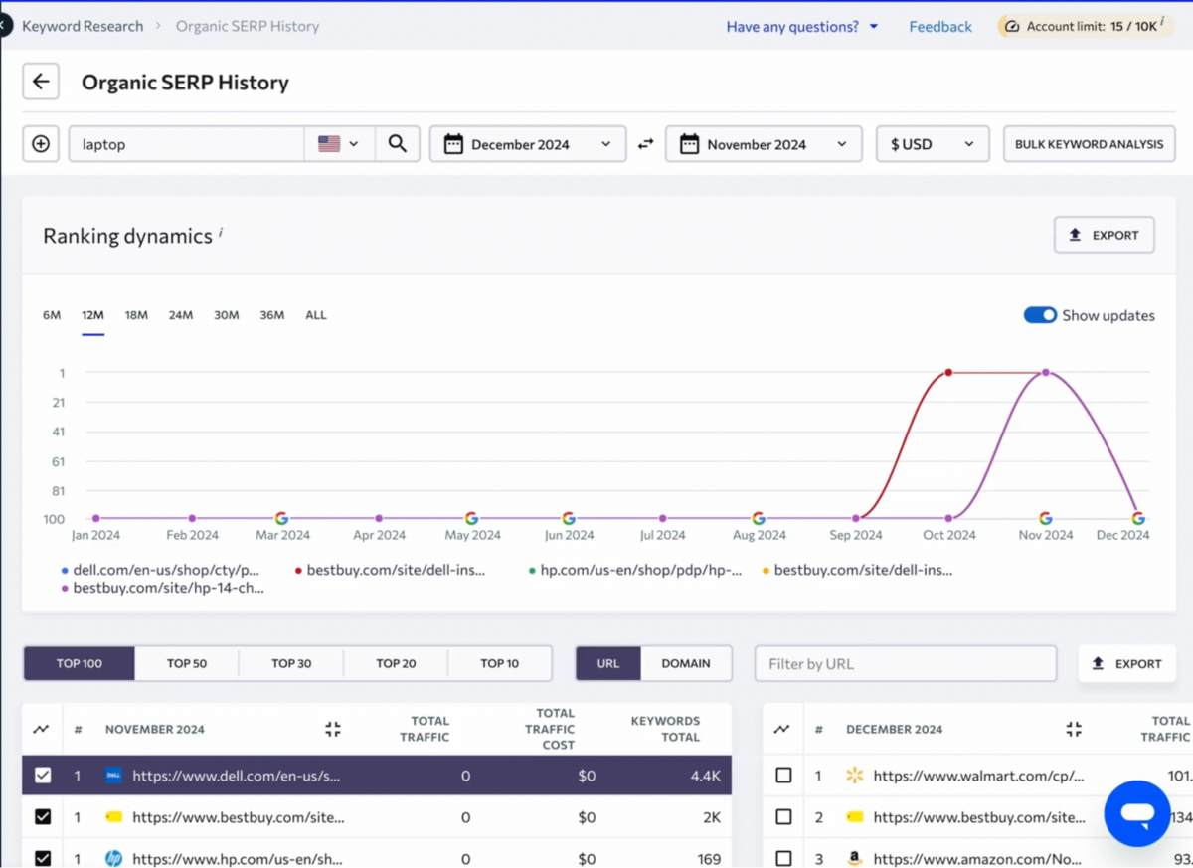Select the 30M time range
1193x868 pixels.
pyautogui.click(x=227, y=315)
